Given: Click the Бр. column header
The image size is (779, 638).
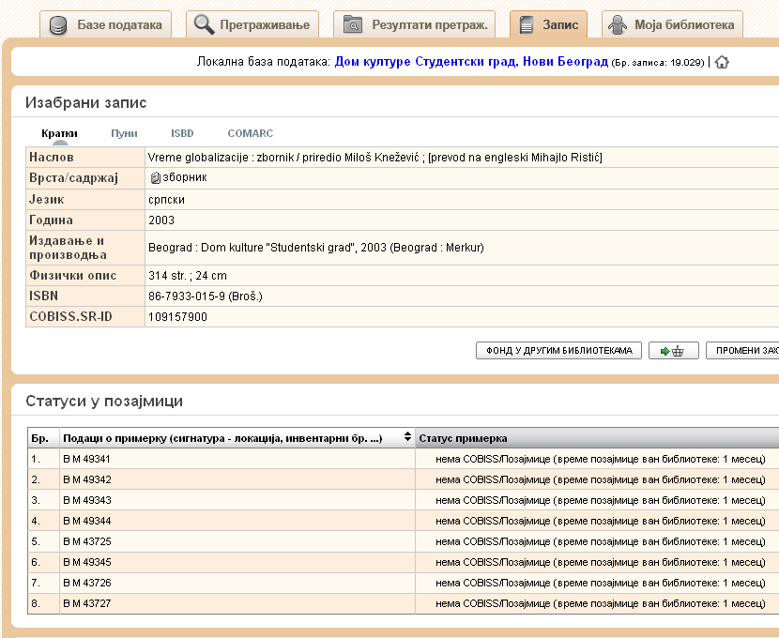Looking at the screenshot, I should click(x=40, y=438).
